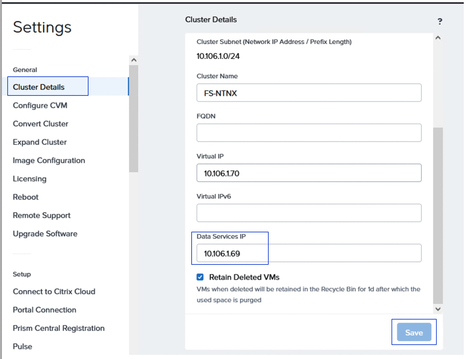The width and height of the screenshot is (466, 359).
Task: Click the sidebar scroll up arrow
Action: tap(134, 60)
